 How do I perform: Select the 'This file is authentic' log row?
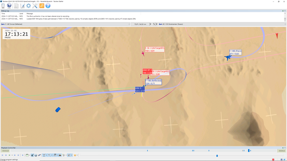pos(142,16)
